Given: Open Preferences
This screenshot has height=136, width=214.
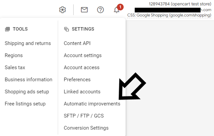Looking at the screenshot, I should click(x=77, y=80).
